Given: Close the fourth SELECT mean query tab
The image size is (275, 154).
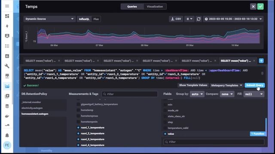Looking at the screenshot, I should 176,61.
